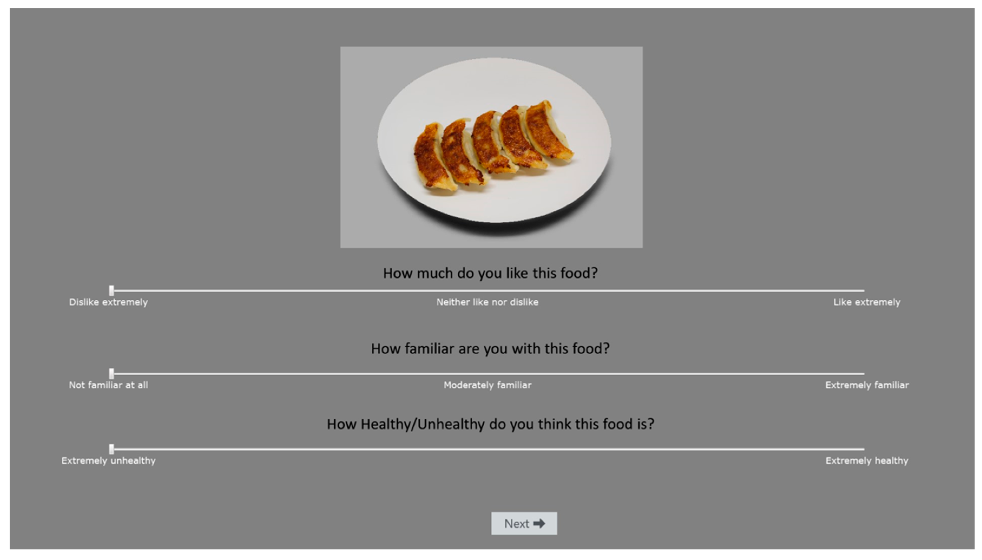This screenshot has width=982, height=560.
Task: Click the Healthy/Unhealthy question text
Action: pyautogui.click(x=490, y=424)
